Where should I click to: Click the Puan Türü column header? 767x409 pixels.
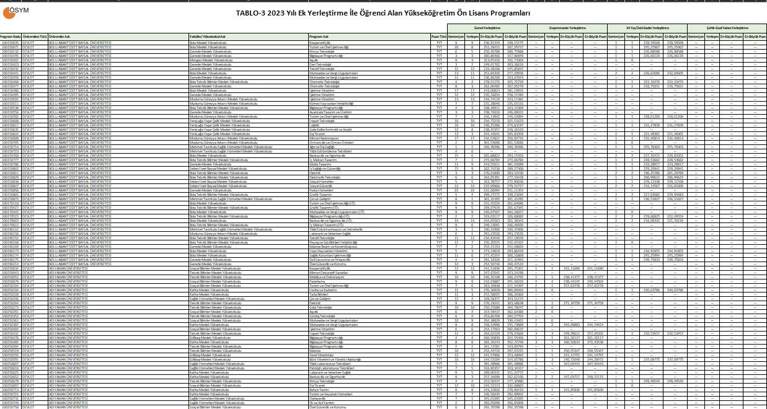[x=439, y=37]
